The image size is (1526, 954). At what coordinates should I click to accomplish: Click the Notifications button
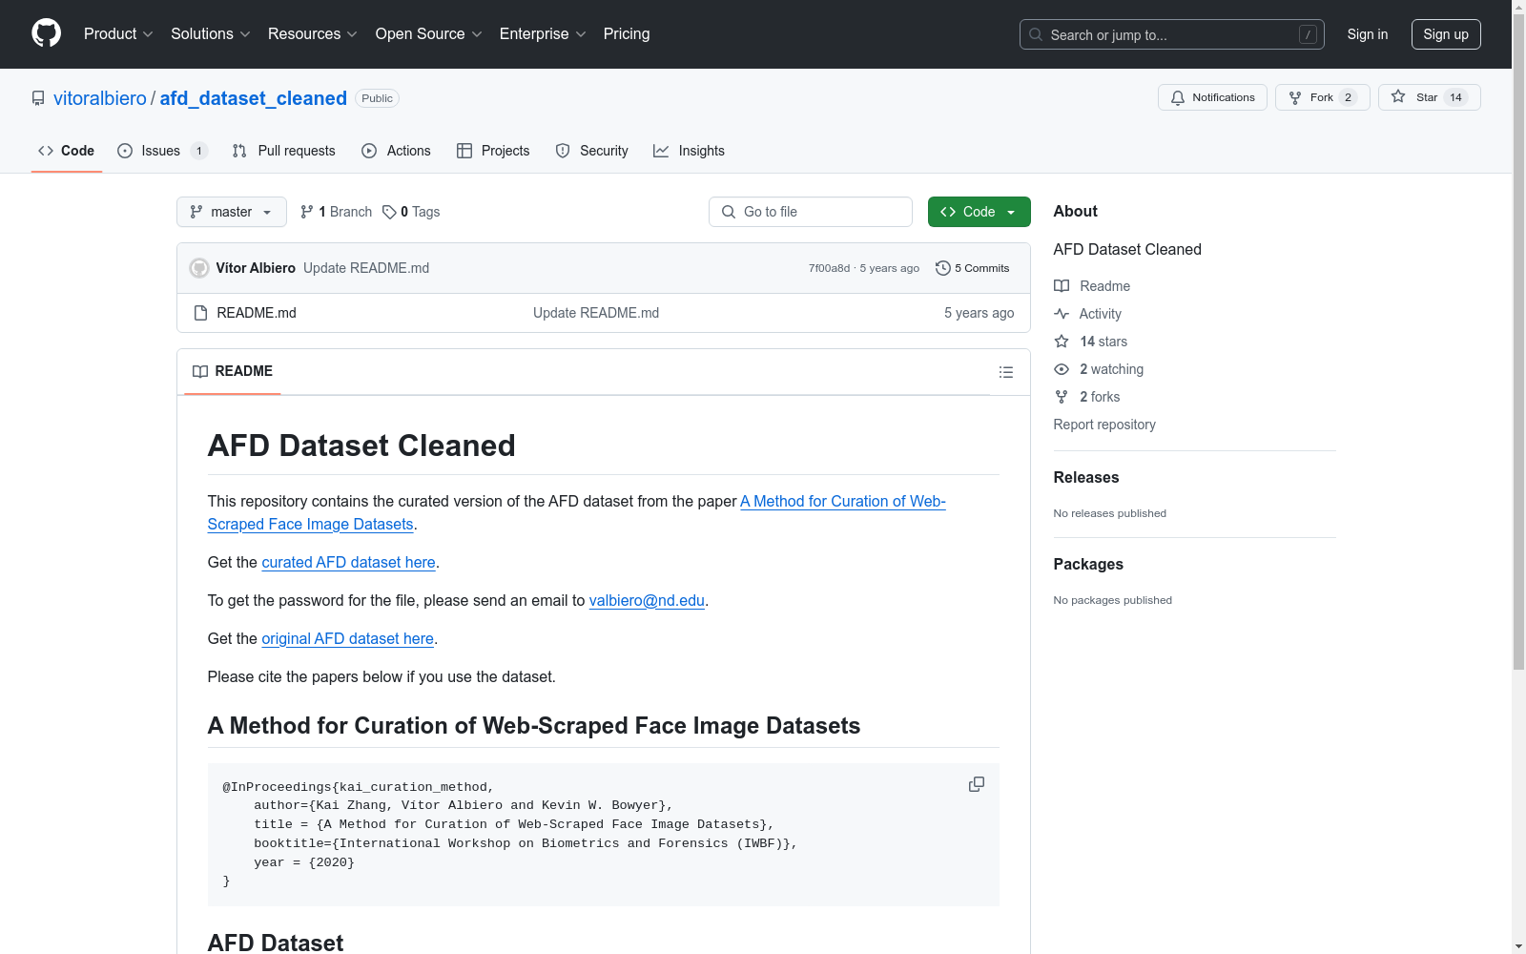[x=1212, y=97]
